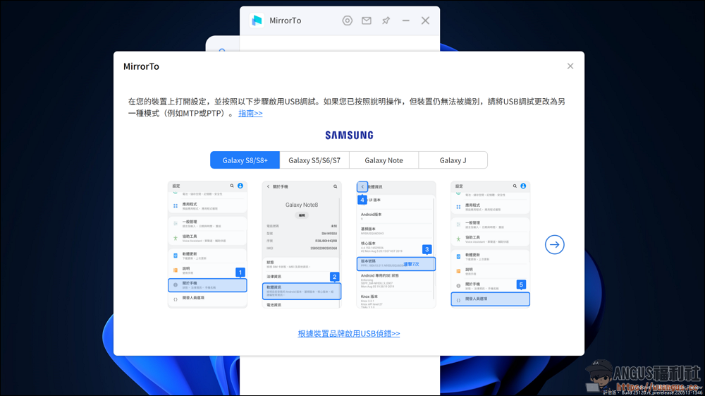Viewport: 705px width, 396px height.
Task: Go to next steps with arrow button
Action: tap(554, 245)
